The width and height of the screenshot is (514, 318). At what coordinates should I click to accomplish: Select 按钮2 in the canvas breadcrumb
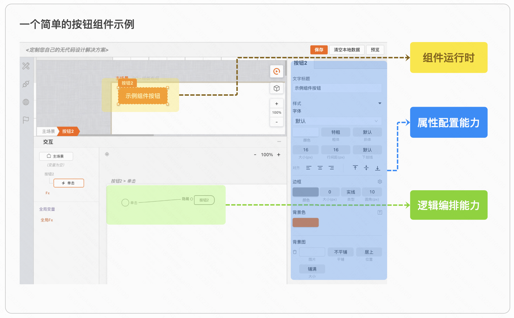pyautogui.click(x=68, y=131)
